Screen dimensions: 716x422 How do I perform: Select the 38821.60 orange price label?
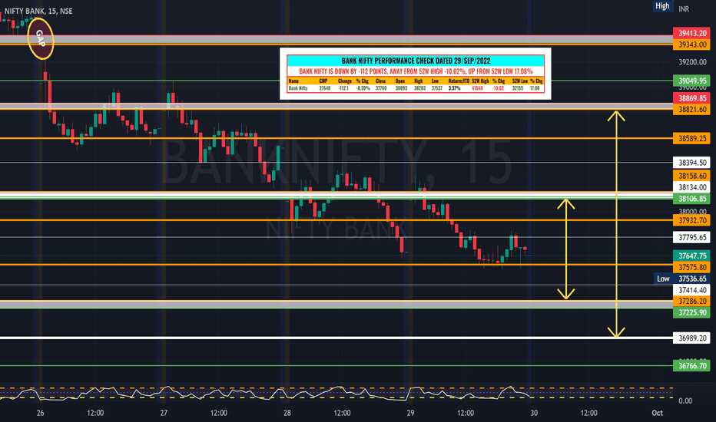coord(691,110)
